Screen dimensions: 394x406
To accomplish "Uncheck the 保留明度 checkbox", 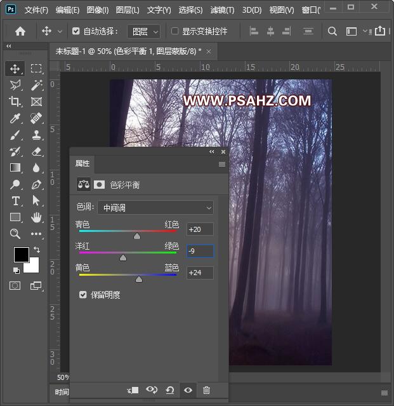I will tap(82, 295).
